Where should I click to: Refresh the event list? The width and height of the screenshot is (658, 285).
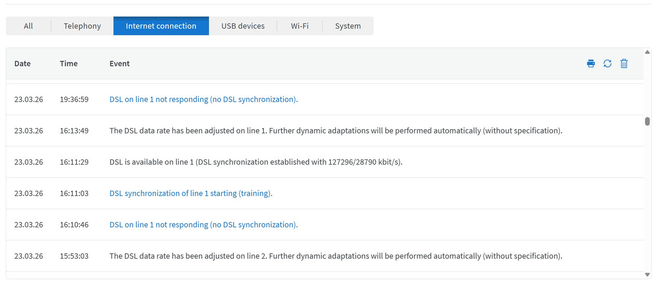coord(608,64)
